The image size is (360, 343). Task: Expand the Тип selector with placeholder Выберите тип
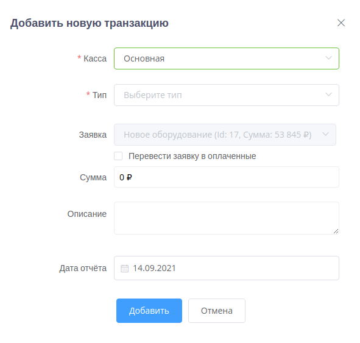coord(227,95)
